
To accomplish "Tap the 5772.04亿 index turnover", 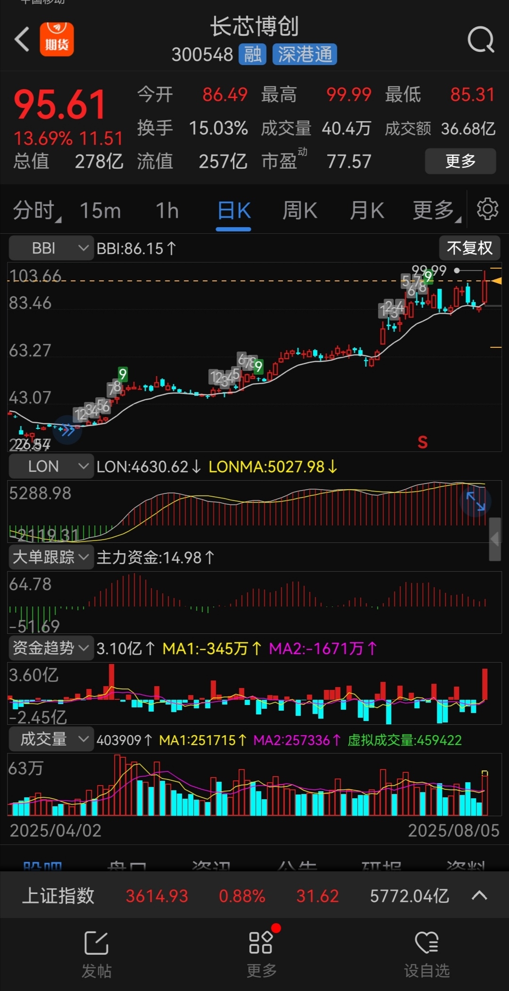I will (x=409, y=896).
